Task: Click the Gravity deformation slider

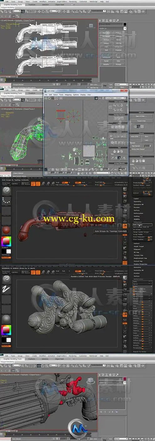Action: (142, 345)
